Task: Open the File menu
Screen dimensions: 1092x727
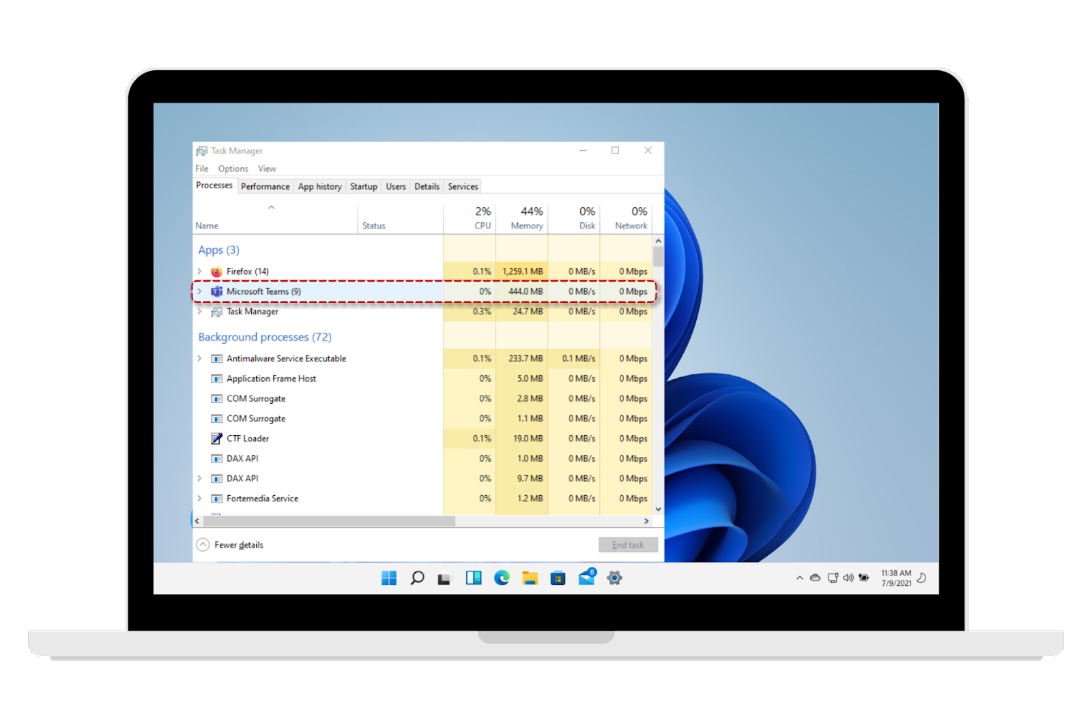Action: pyautogui.click(x=202, y=169)
